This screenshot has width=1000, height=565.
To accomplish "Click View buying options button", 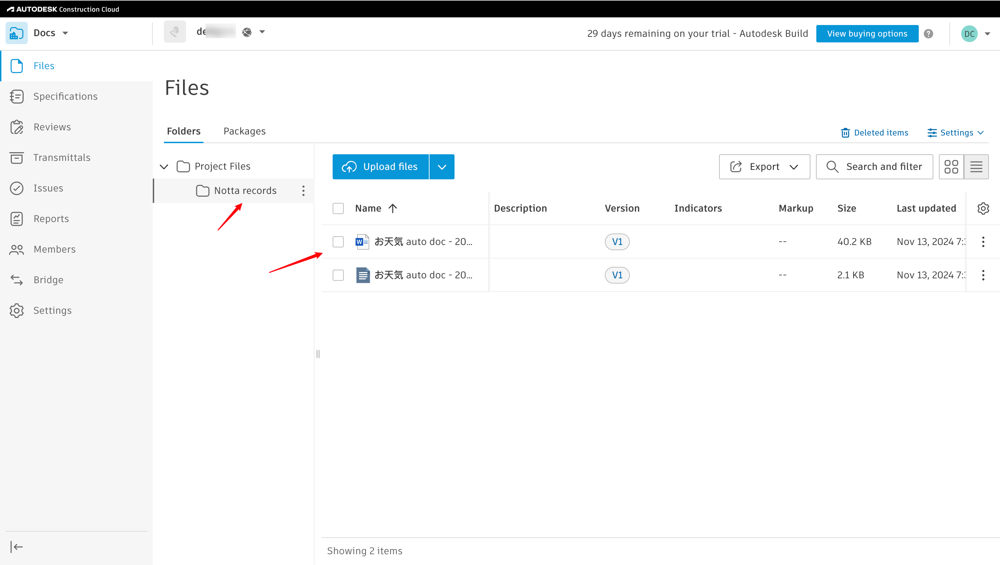I will click(867, 34).
